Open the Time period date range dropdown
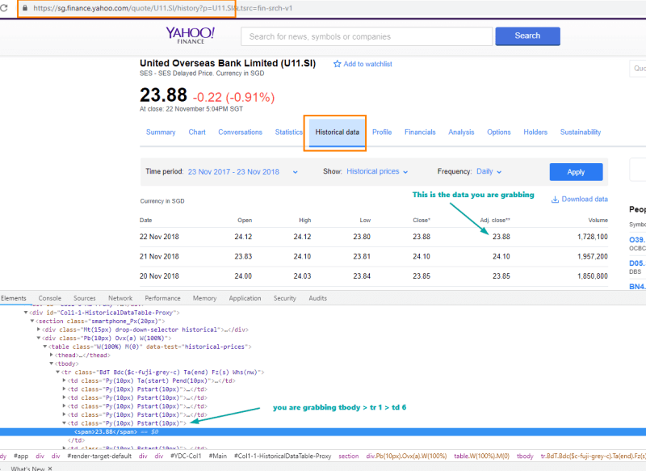 [x=243, y=172]
